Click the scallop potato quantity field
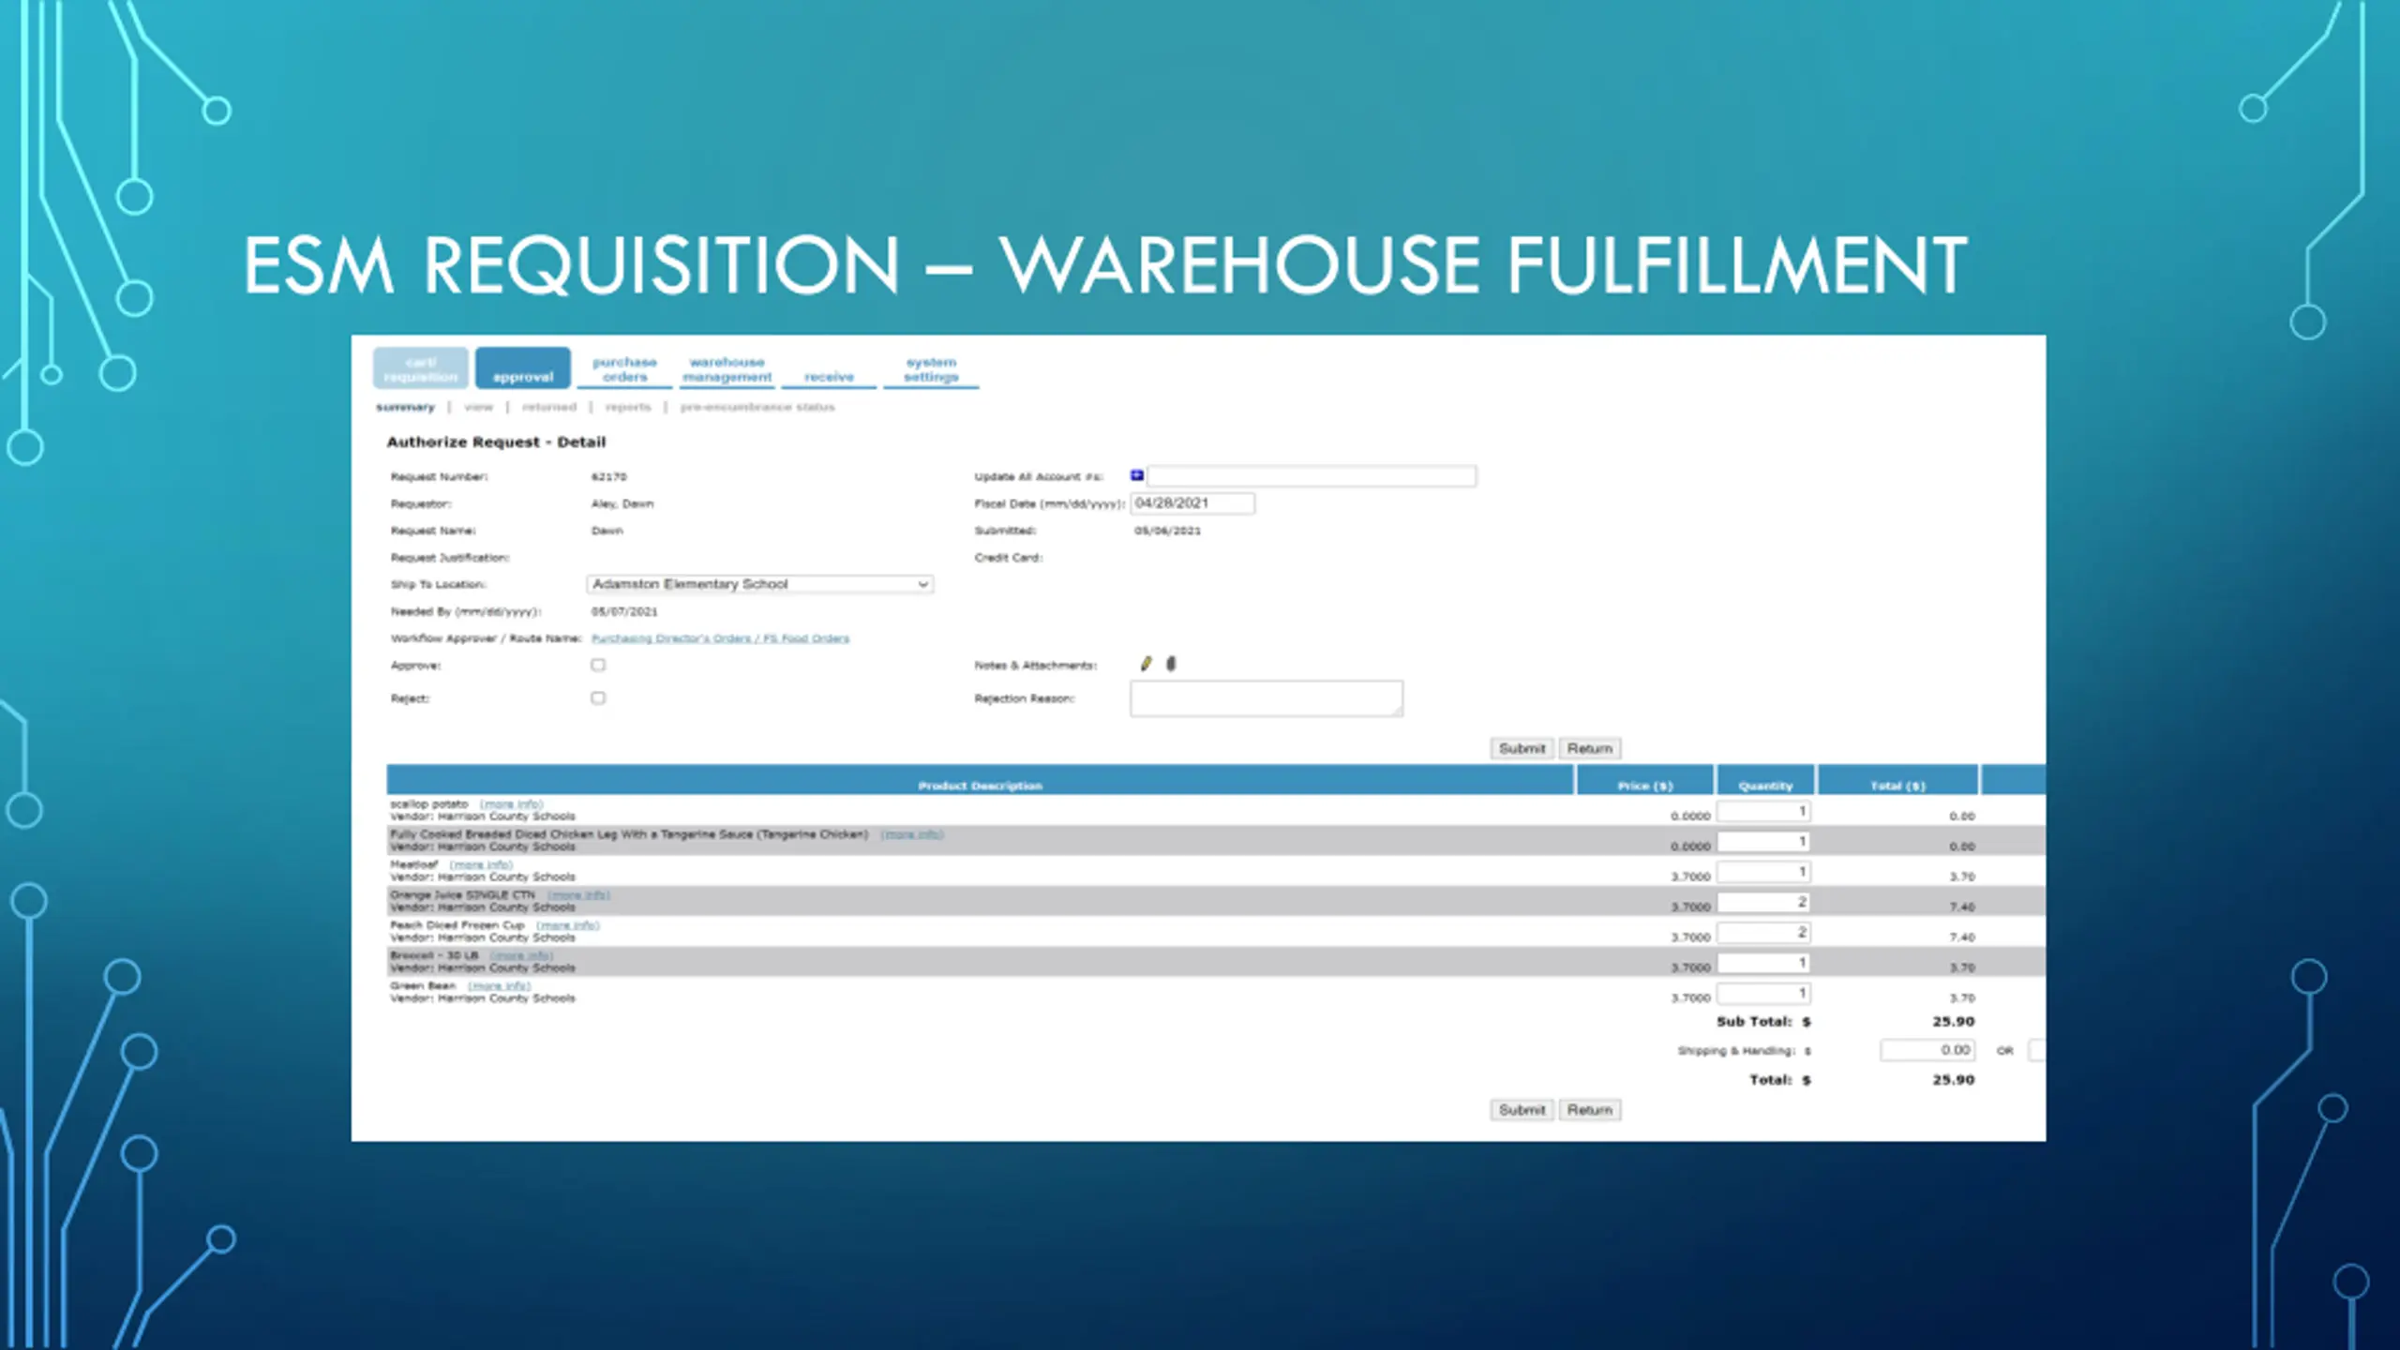The height and width of the screenshot is (1350, 2400). tap(1763, 811)
